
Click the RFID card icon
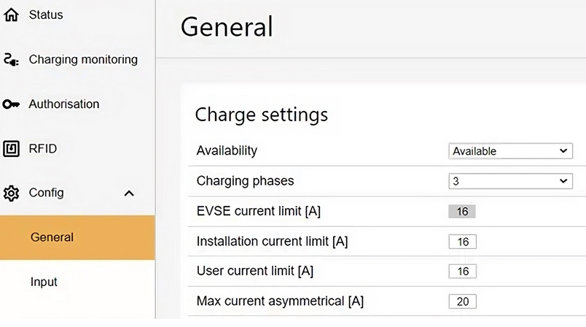(x=11, y=149)
